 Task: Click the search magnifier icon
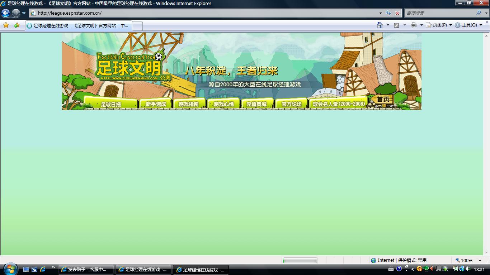(479, 13)
